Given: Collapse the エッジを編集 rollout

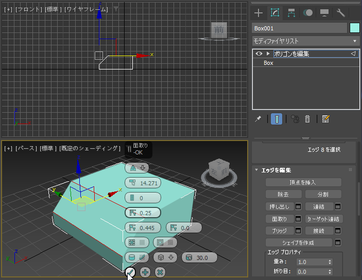Looking at the screenshot, I should 256,170.
